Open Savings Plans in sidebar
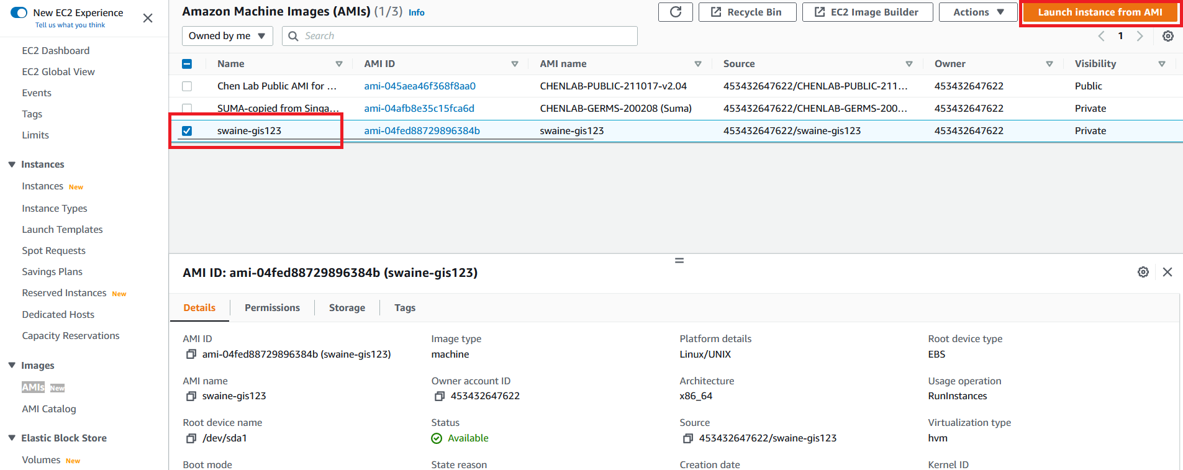 (52, 272)
